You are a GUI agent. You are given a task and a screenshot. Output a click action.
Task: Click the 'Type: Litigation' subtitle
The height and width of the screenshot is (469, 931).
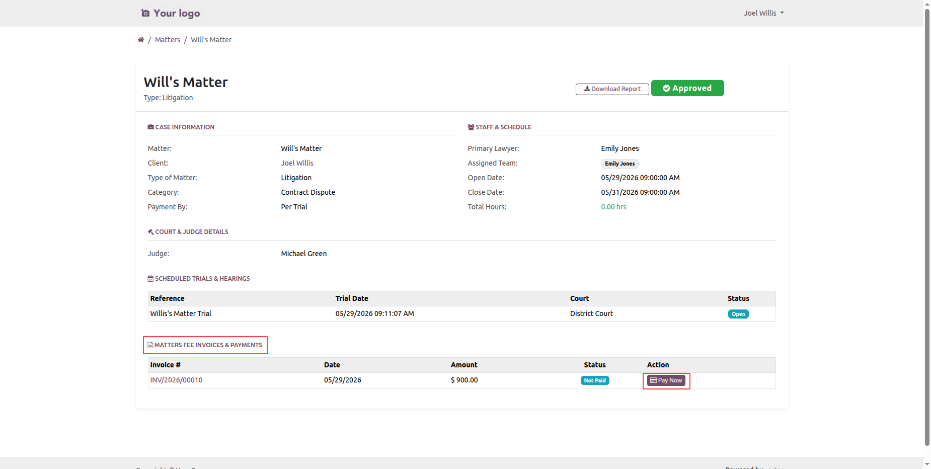[168, 98]
